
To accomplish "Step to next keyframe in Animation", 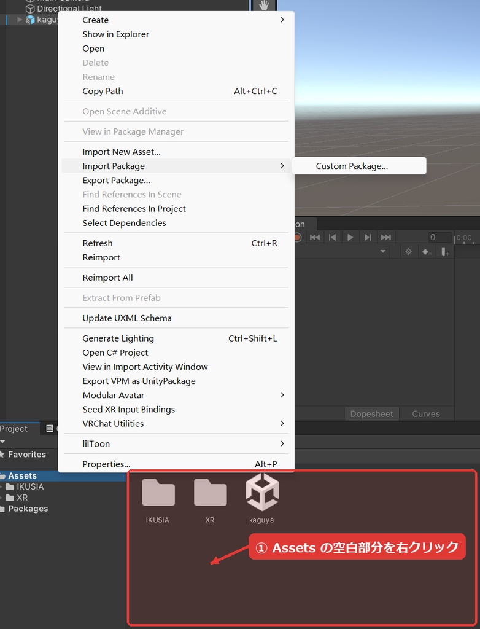I will 368,238.
